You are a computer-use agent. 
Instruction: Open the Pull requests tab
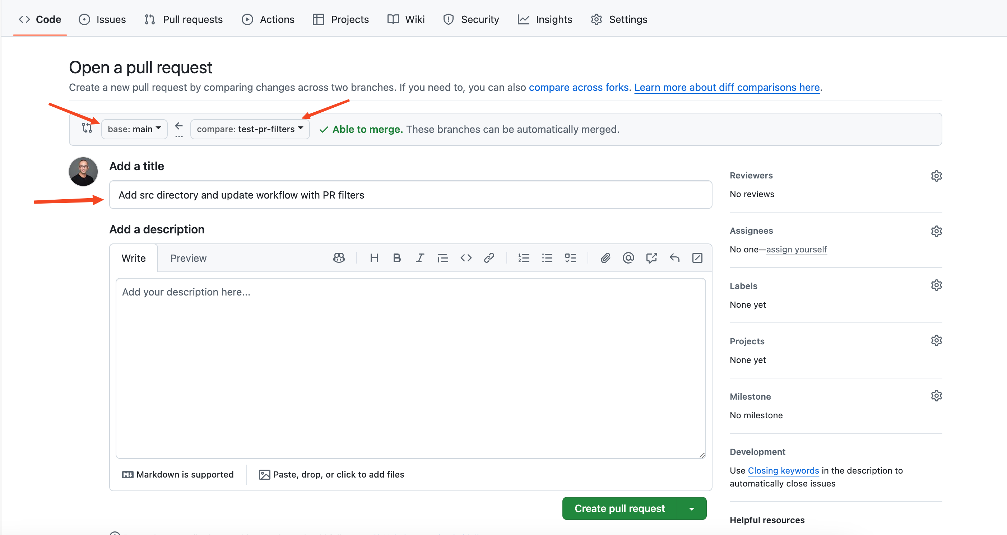click(184, 19)
